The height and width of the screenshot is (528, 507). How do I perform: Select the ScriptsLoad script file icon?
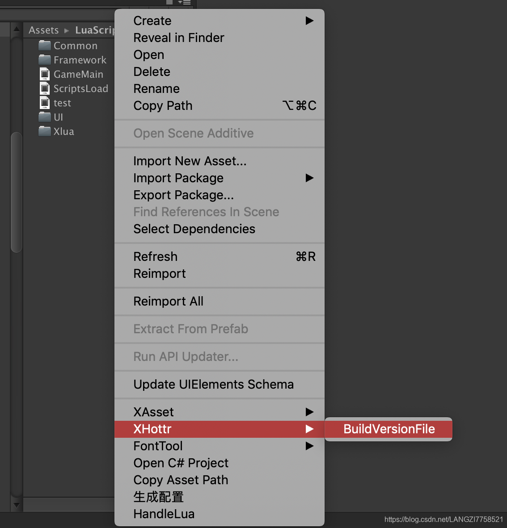[45, 88]
